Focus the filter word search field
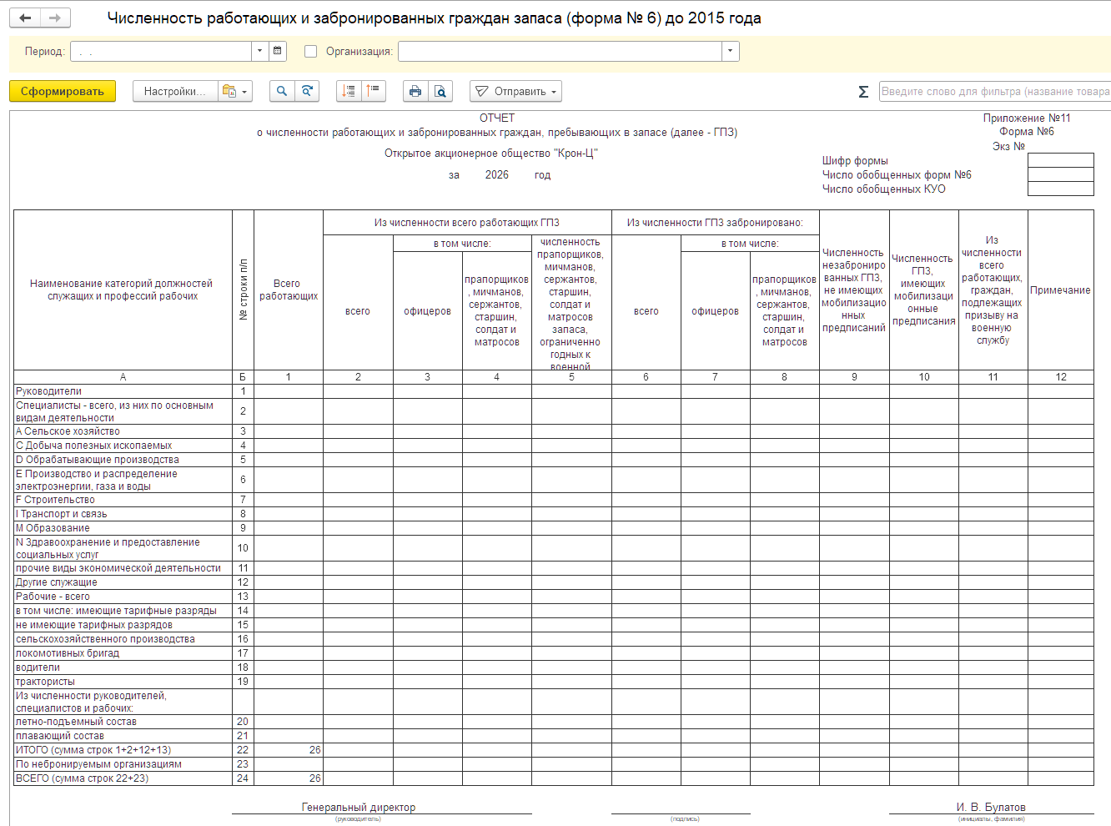Screen dimensions: 1111x826 (x=995, y=92)
